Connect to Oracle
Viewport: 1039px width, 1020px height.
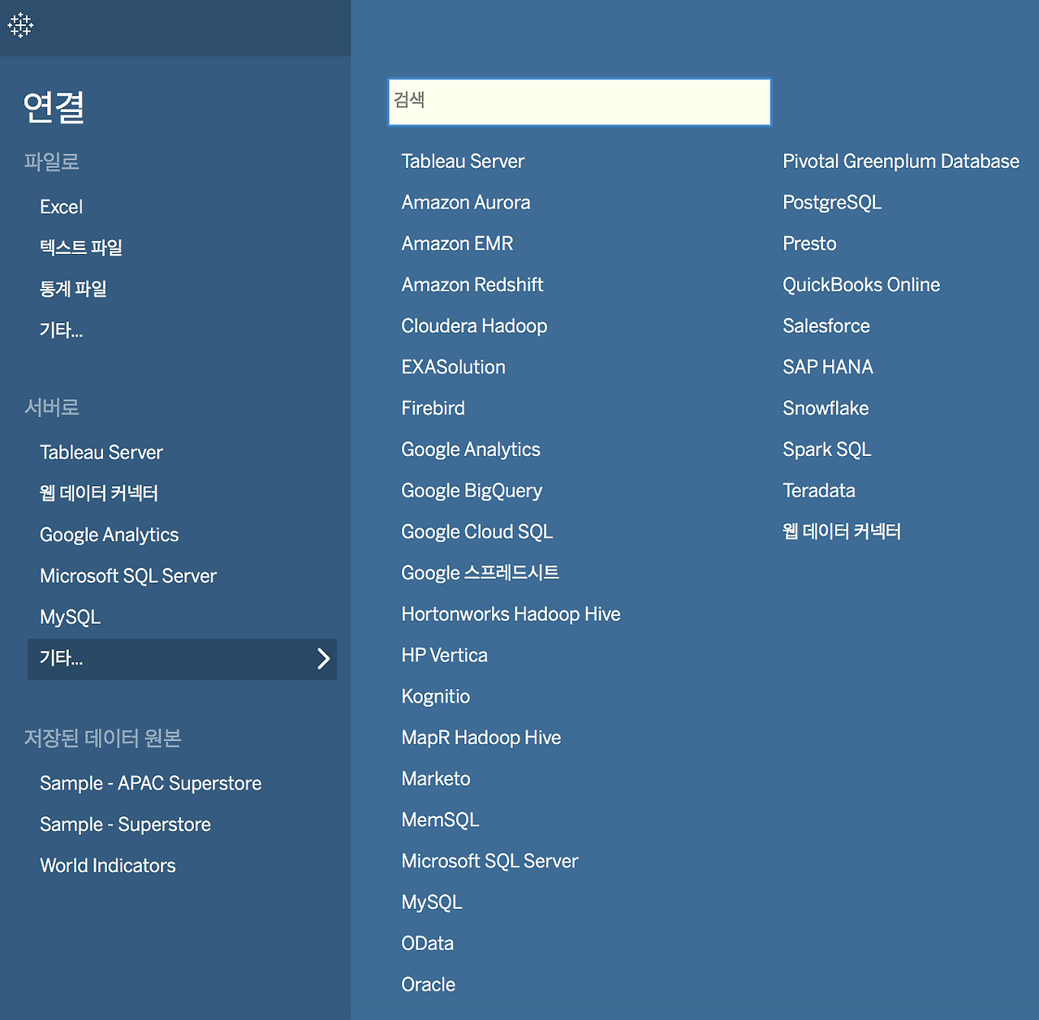click(x=428, y=985)
